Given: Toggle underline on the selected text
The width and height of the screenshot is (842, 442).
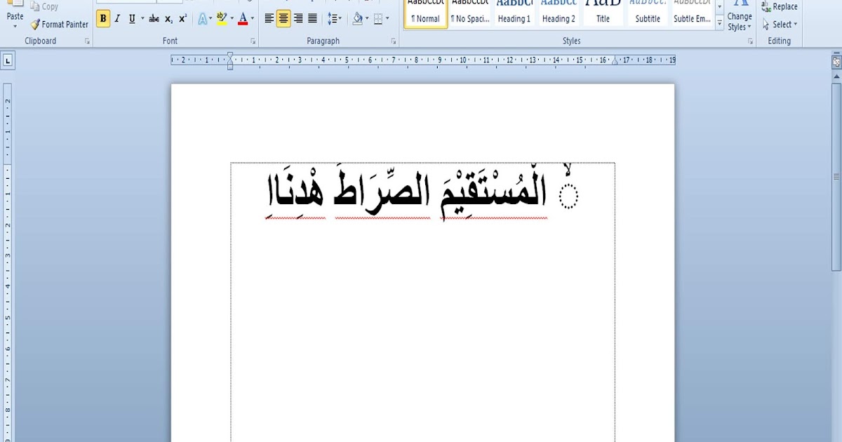Looking at the screenshot, I should pyautogui.click(x=133, y=18).
